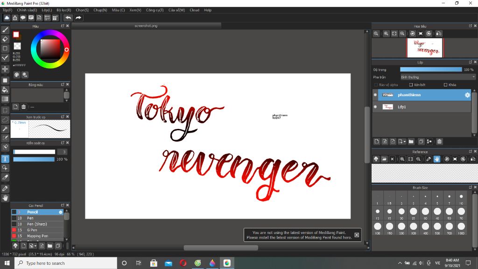The image size is (478, 269).
Task: Select the Gradient tool
Action: [x=5, y=99]
